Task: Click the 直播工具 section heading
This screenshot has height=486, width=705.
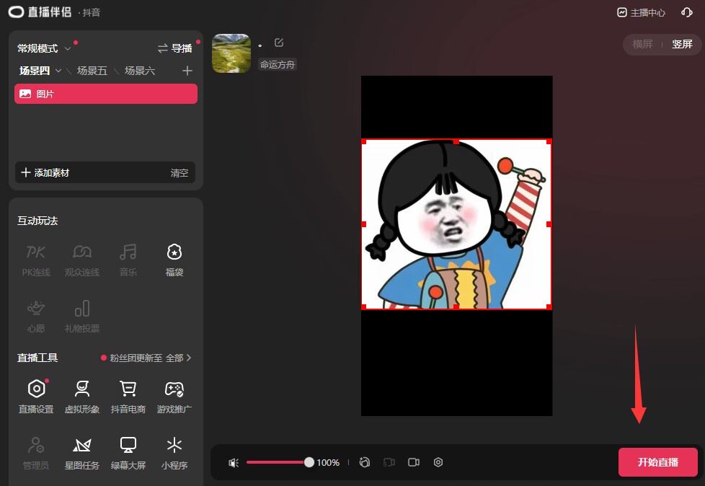Action: 37,358
